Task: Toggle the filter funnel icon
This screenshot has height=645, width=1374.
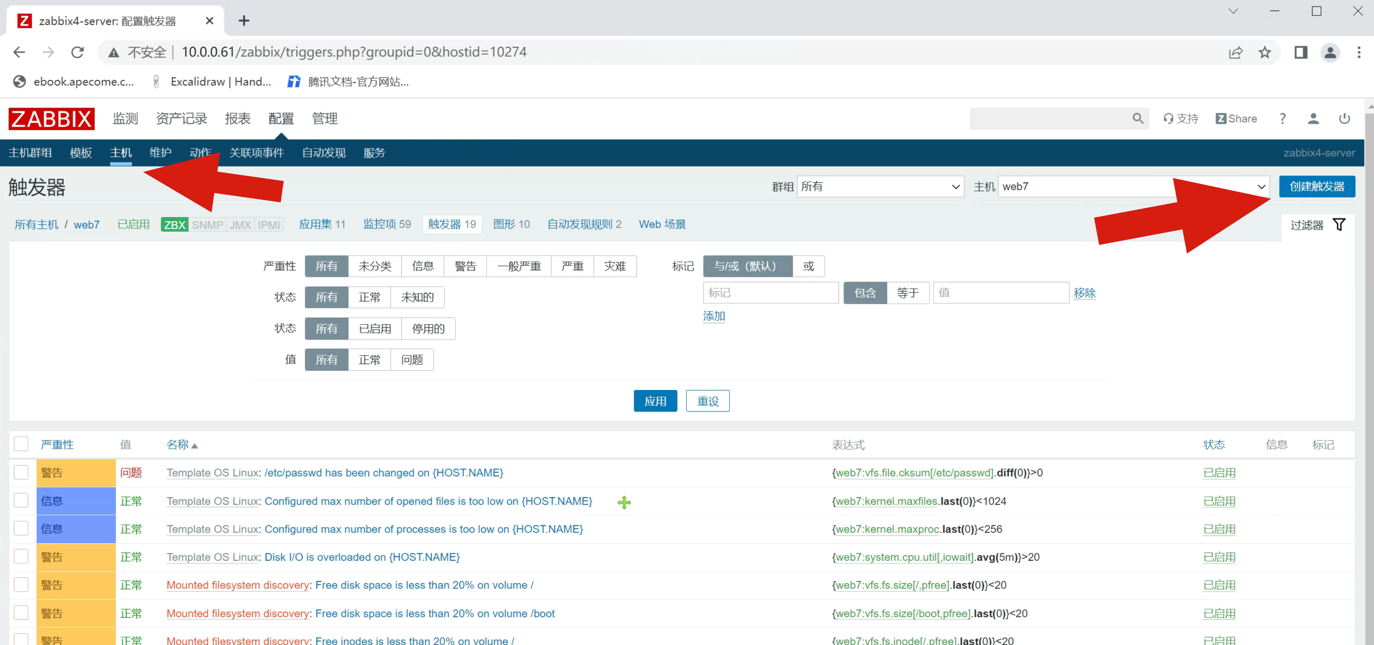Action: point(1339,224)
